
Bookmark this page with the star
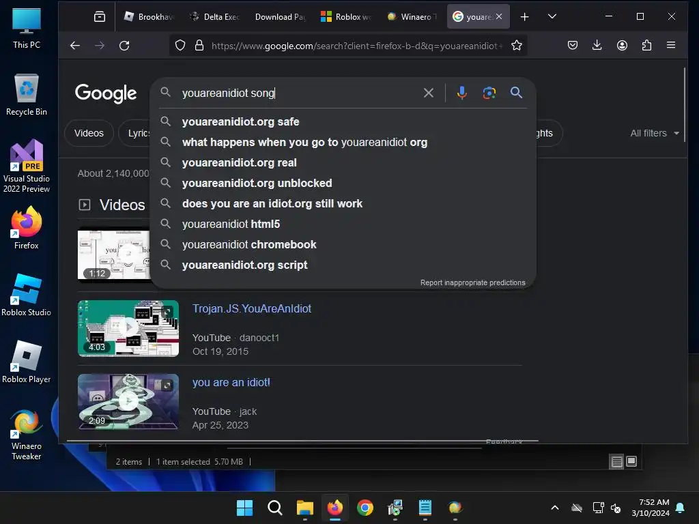point(517,46)
